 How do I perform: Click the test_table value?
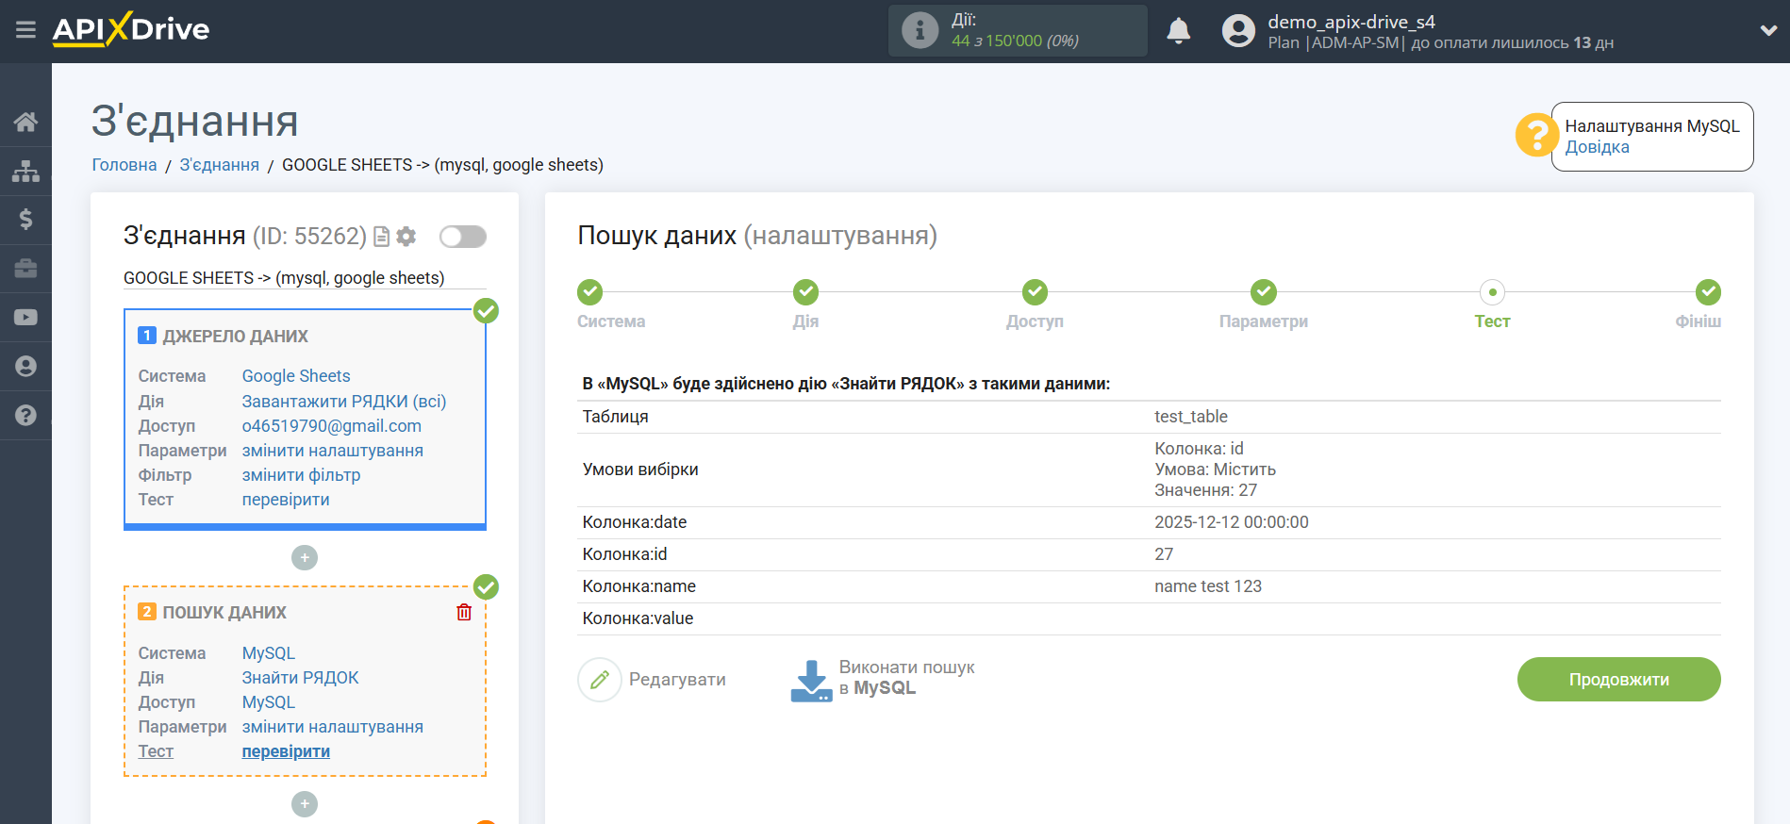(1191, 417)
